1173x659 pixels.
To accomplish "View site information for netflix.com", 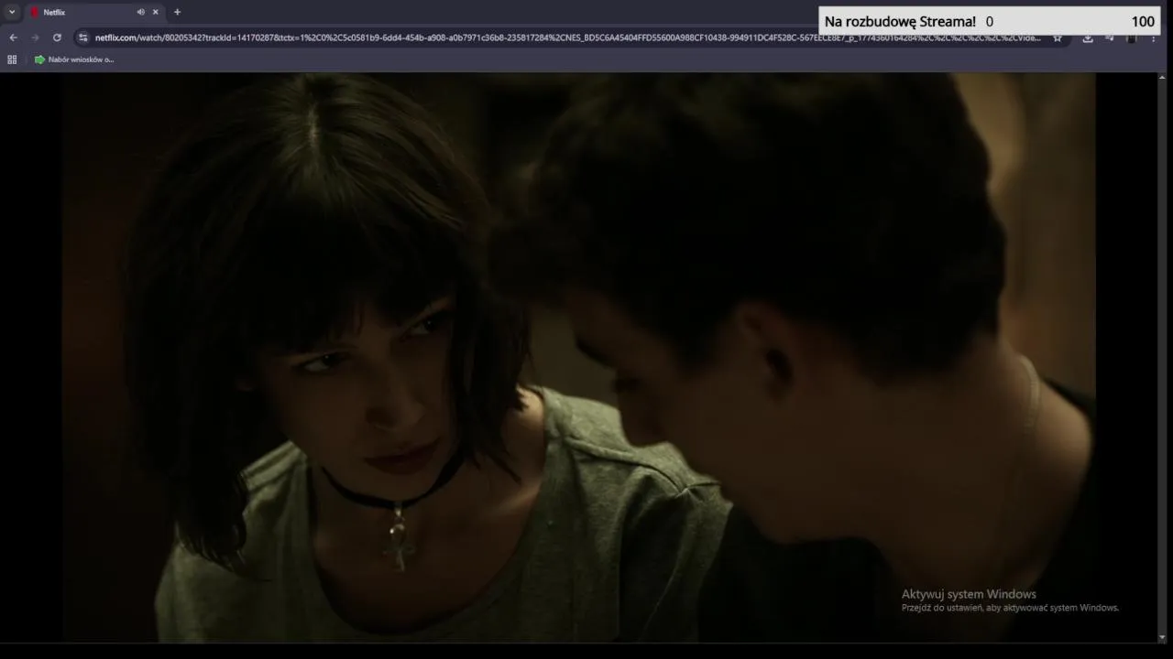I will pyautogui.click(x=82, y=38).
